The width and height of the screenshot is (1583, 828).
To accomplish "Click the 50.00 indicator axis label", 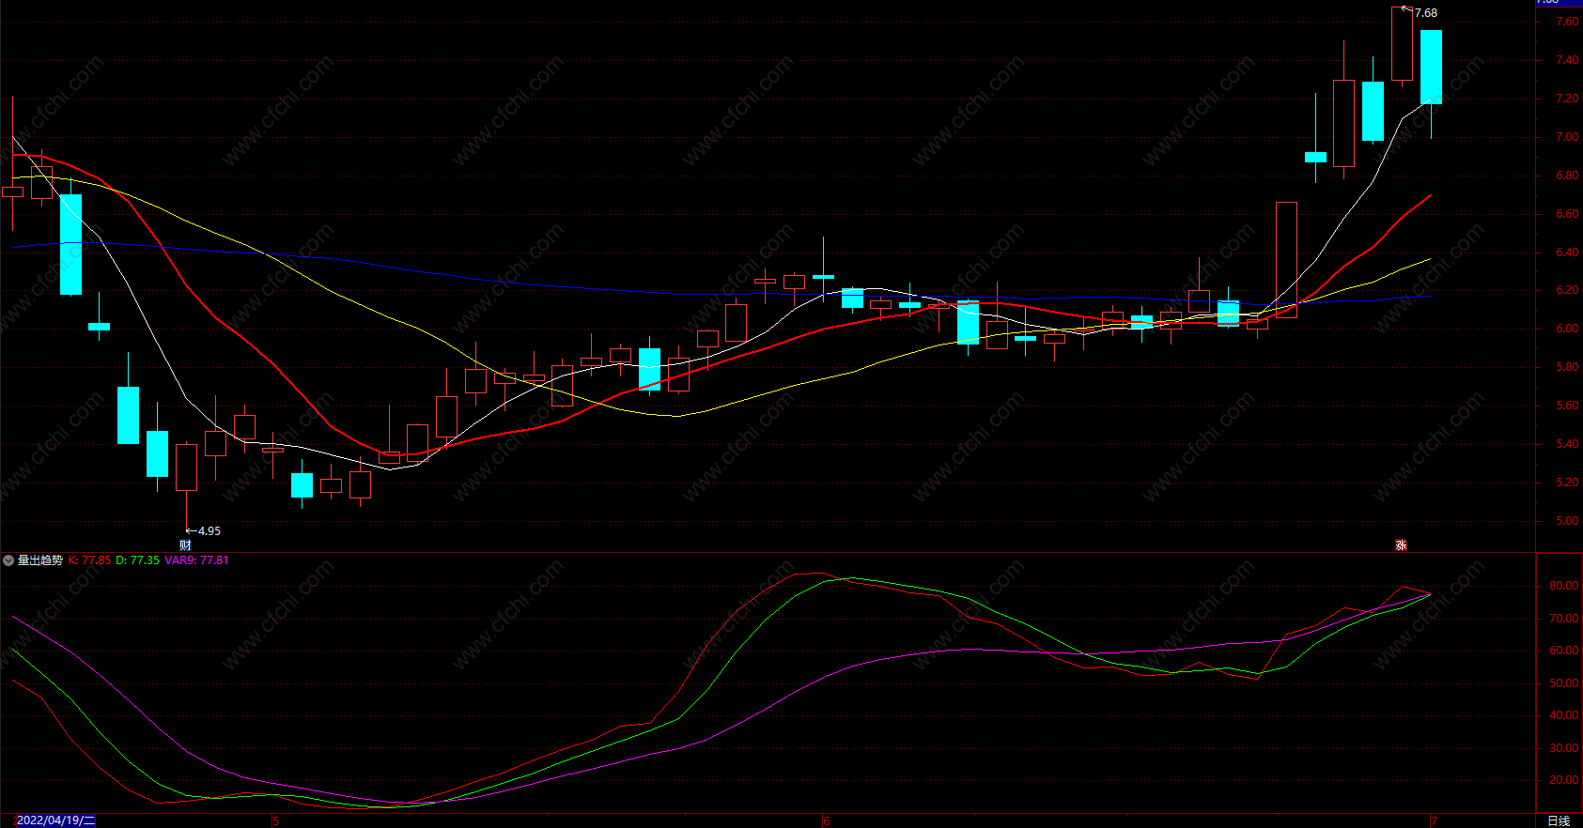I will [x=1564, y=683].
